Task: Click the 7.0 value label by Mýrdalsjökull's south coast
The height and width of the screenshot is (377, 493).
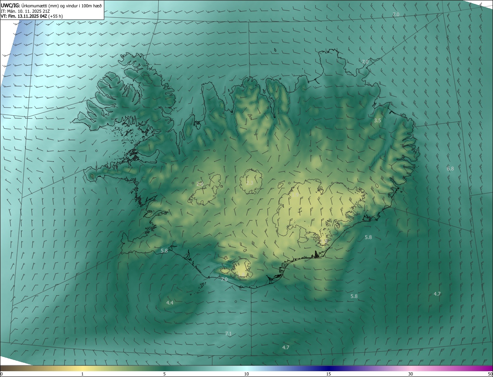Action: (x=224, y=279)
